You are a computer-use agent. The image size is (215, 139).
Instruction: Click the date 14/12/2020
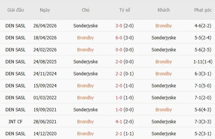tap(45, 134)
